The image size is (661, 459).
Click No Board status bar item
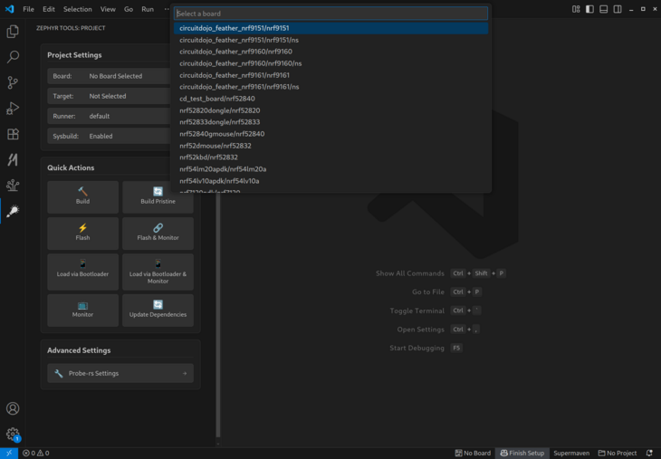(x=473, y=453)
